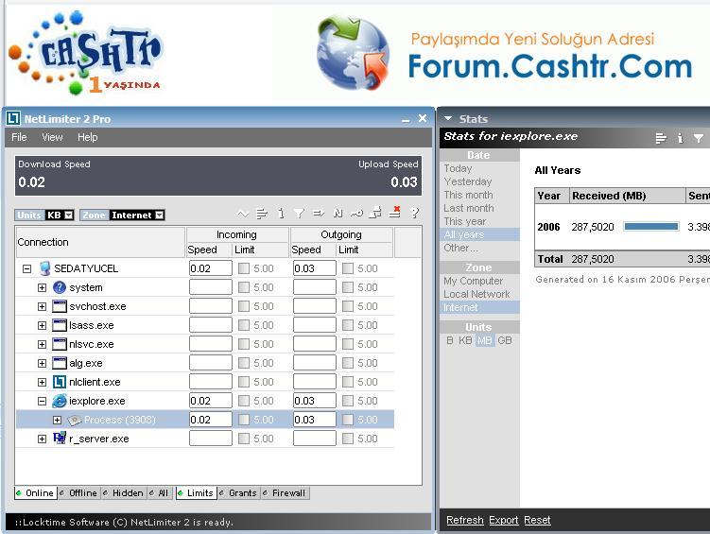Open the traffic chart icon in toolbar
The width and height of the screenshot is (710, 534).
243,214
